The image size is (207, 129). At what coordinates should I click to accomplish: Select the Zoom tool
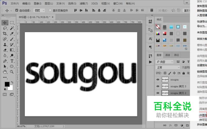(x=12, y=72)
